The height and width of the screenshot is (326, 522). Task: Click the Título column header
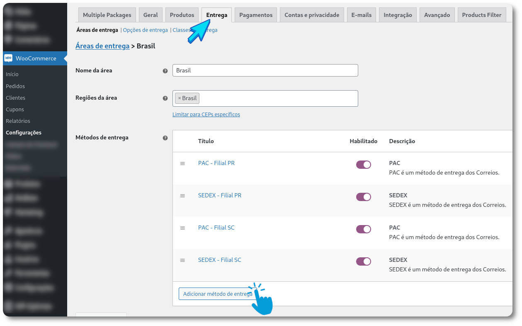click(x=206, y=141)
